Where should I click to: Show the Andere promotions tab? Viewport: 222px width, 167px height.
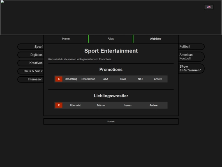pyautogui.click(x=158, y=79)
